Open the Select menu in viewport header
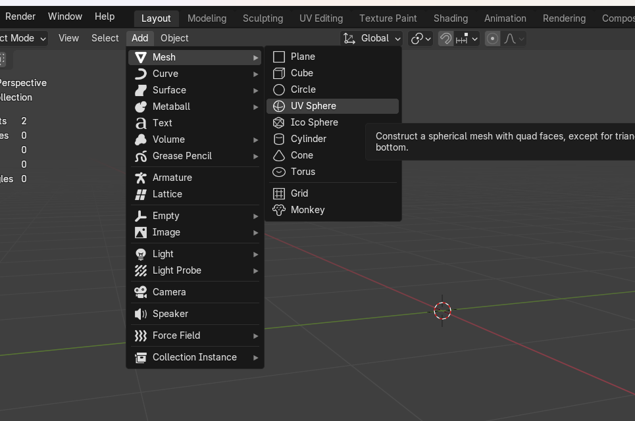 click(105, 38)
